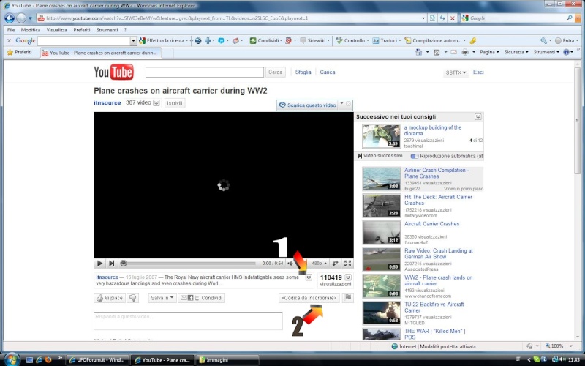Screen dimensions: 585x366
Task: Open the Preferiti menu in menu bar
Action: point(82,30)
